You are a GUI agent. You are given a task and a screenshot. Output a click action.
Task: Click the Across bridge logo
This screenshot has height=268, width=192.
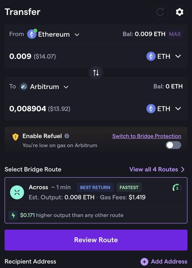tap(17, 192)
